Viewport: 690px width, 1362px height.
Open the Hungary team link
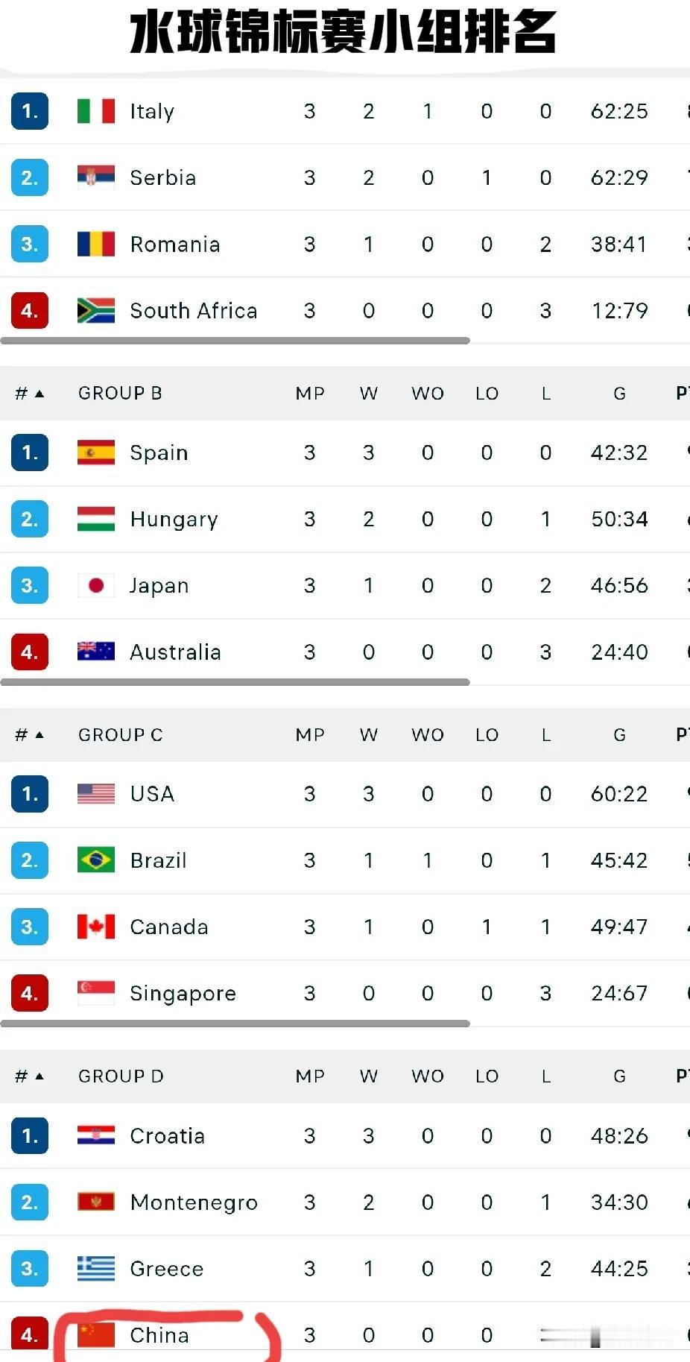(174, 520)
